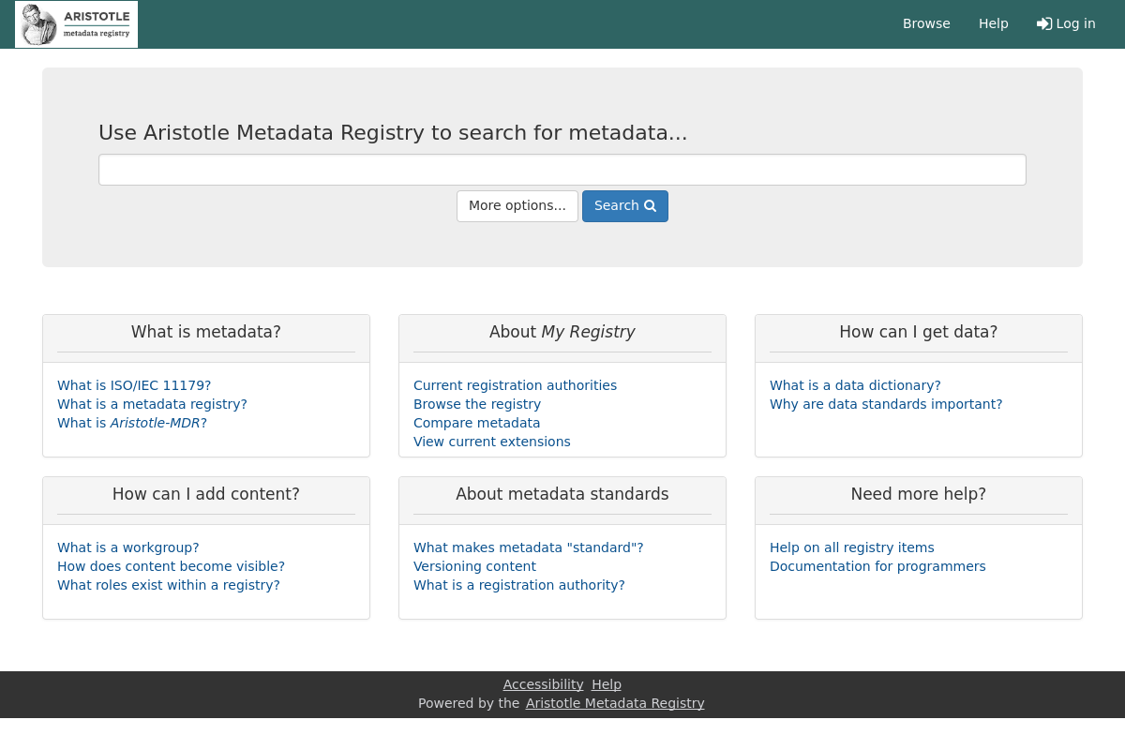The image size is (1125, 750).
Task: Follow the Browse the registry link
Action: click(x=477, y=404)
